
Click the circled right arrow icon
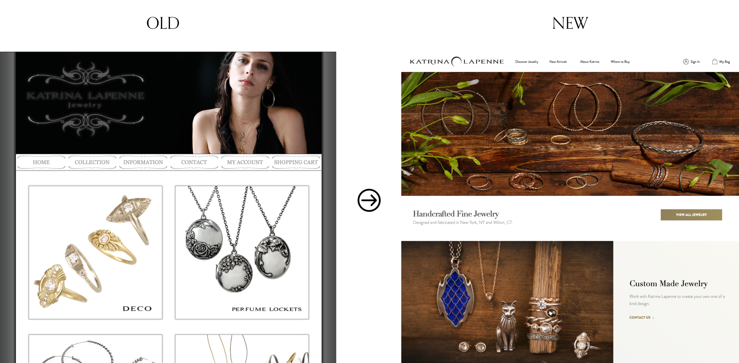[369, 200]
